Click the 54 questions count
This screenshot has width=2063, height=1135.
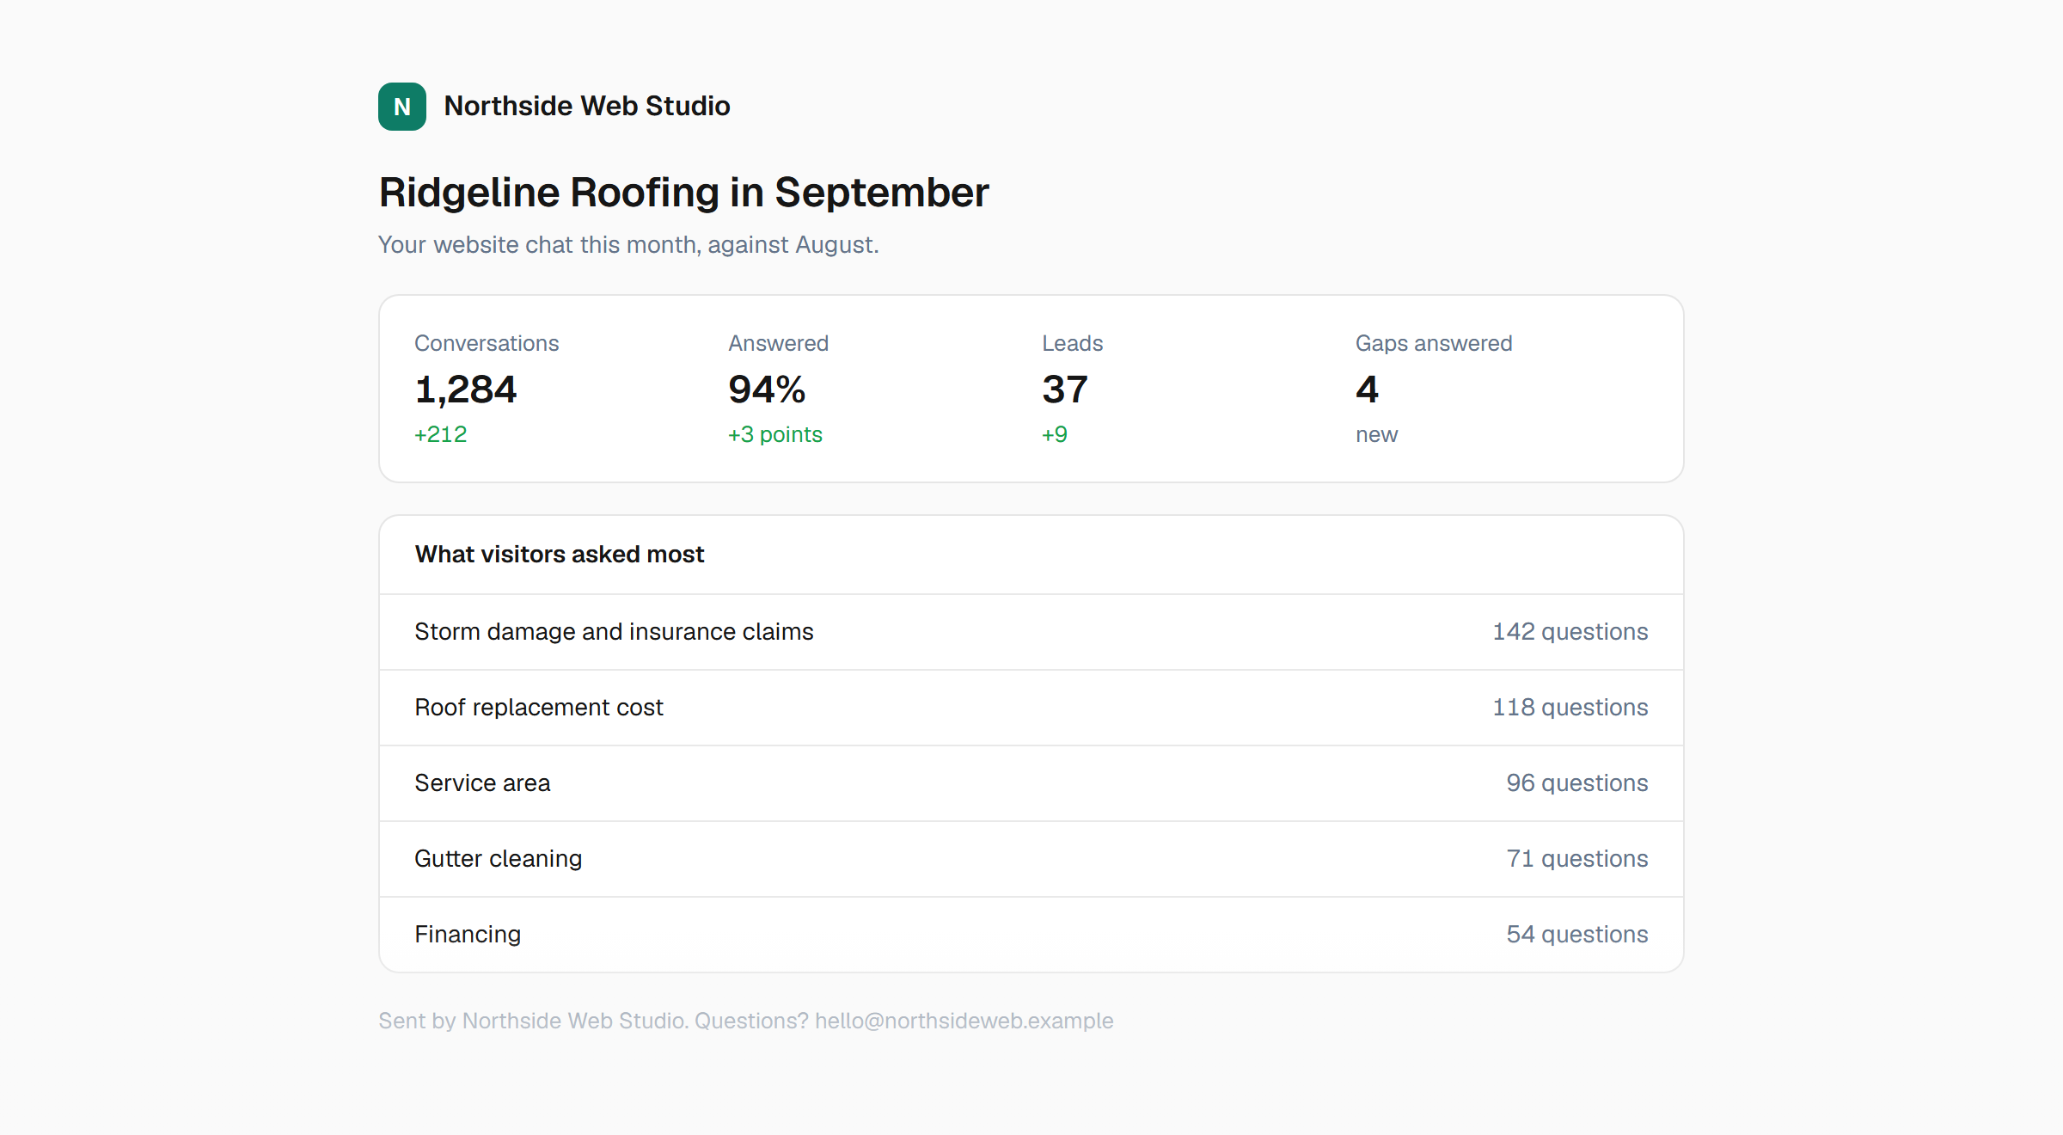(1577, 935)
